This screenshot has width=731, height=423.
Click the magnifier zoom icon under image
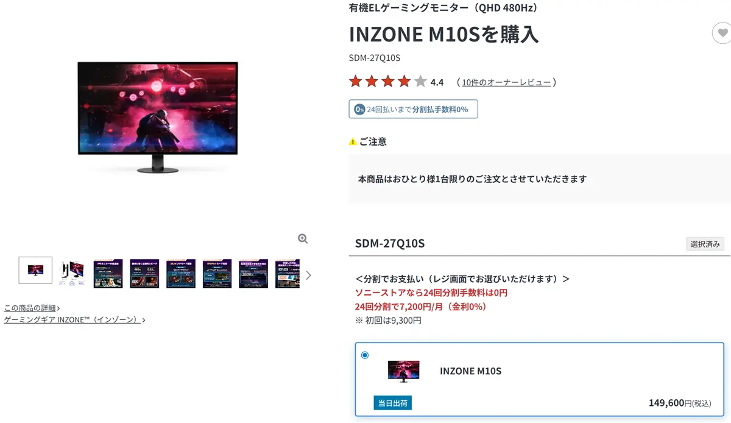point(303,239)
